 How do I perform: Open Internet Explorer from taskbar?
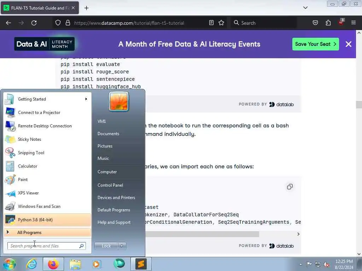click(31, 264)
